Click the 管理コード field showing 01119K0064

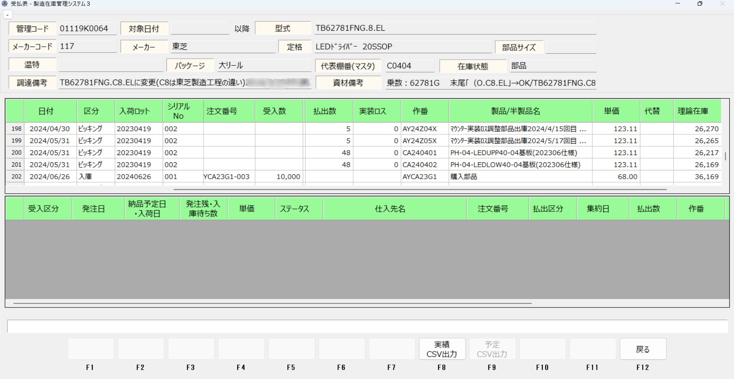tap(87, 28)
